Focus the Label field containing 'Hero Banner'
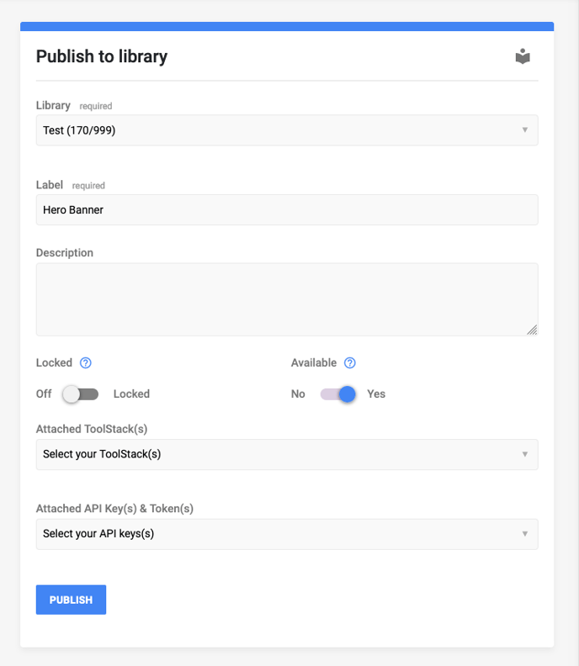Viewport: 579px width, 666px height. pos(287,210)
